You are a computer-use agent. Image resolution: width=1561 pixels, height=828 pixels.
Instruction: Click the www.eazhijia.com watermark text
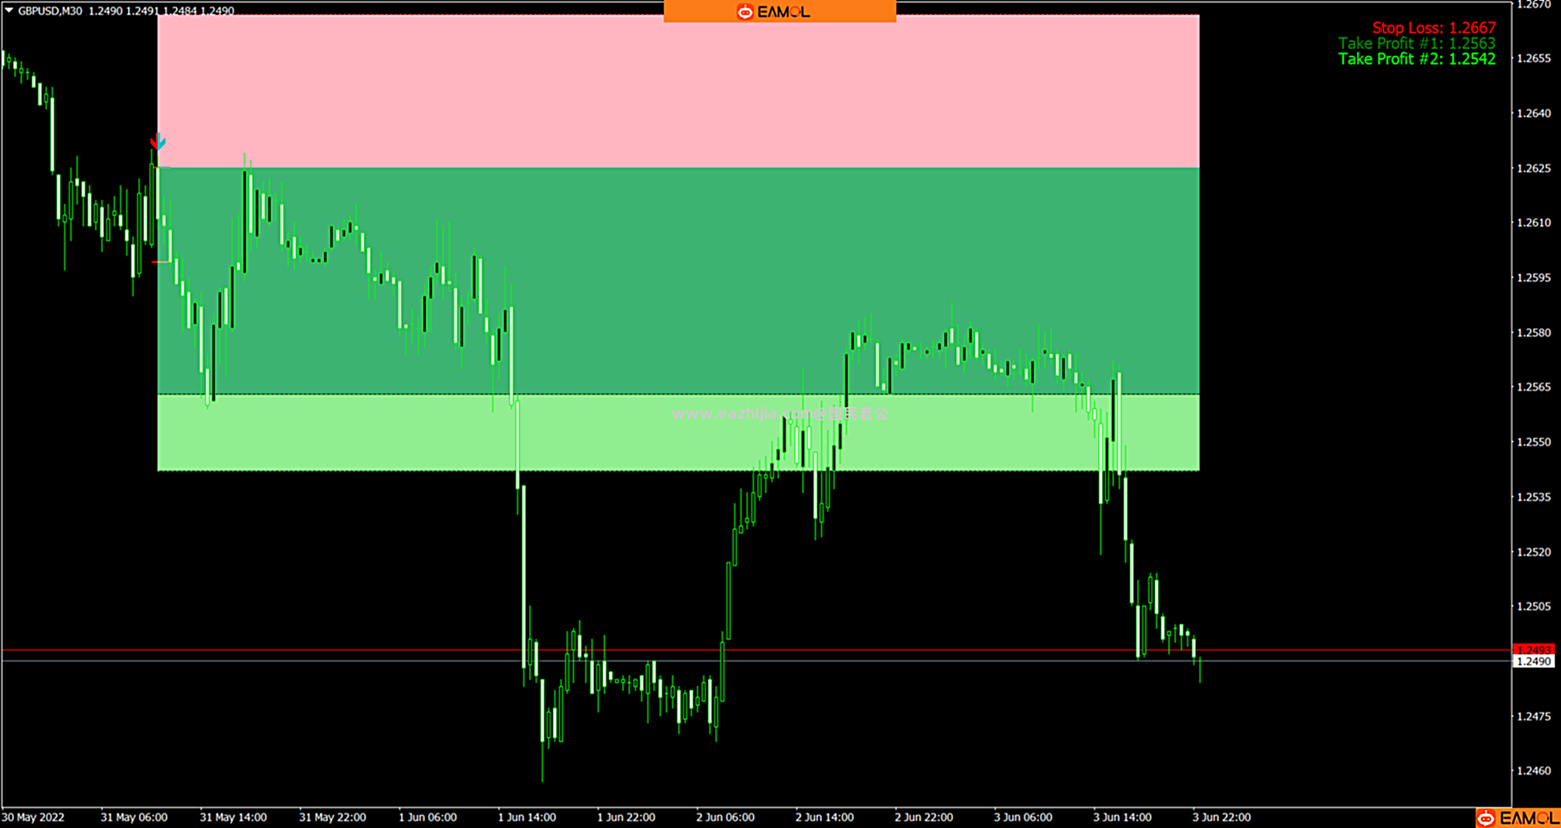779,414
